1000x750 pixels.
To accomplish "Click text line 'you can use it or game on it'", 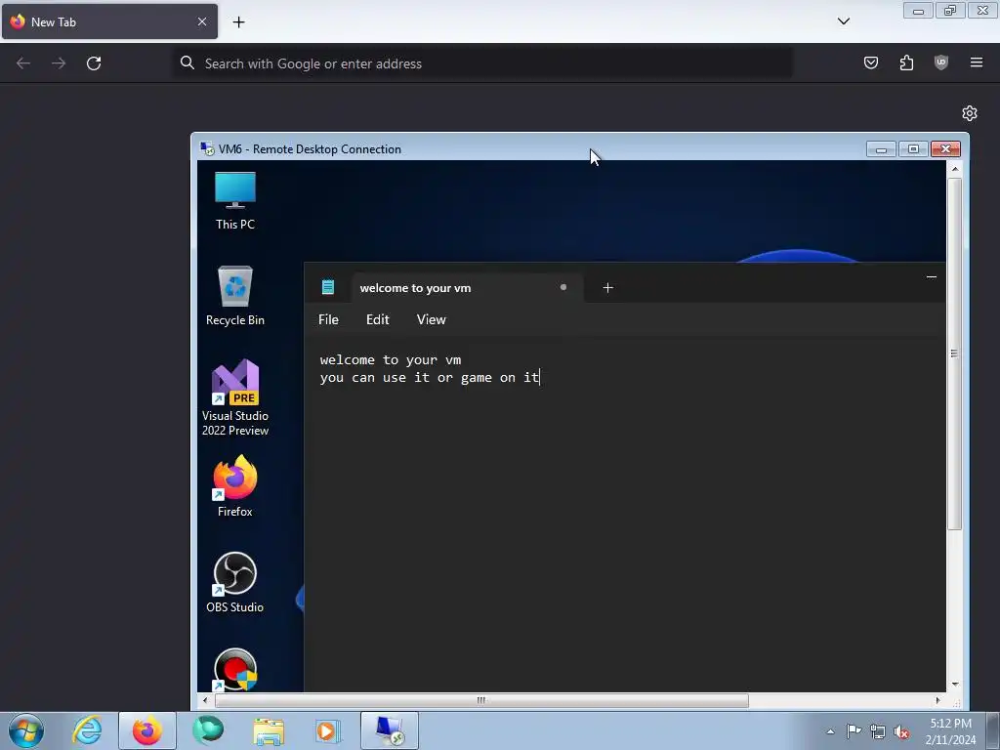I will [430, 378].
